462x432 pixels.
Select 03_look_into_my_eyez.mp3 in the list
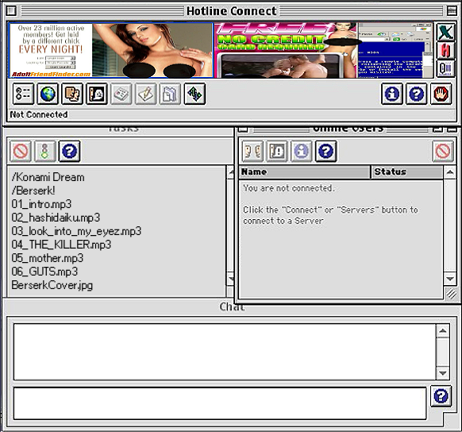76,231
